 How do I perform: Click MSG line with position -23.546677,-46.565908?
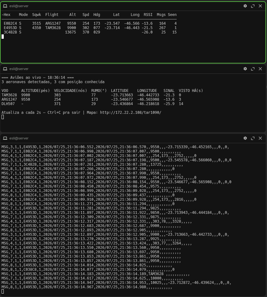click(116, 182)
